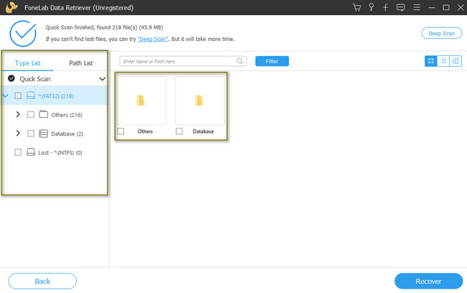Select the Database (2) label
This screenshot has width=467, height=293.
click(x=67, y=134)
